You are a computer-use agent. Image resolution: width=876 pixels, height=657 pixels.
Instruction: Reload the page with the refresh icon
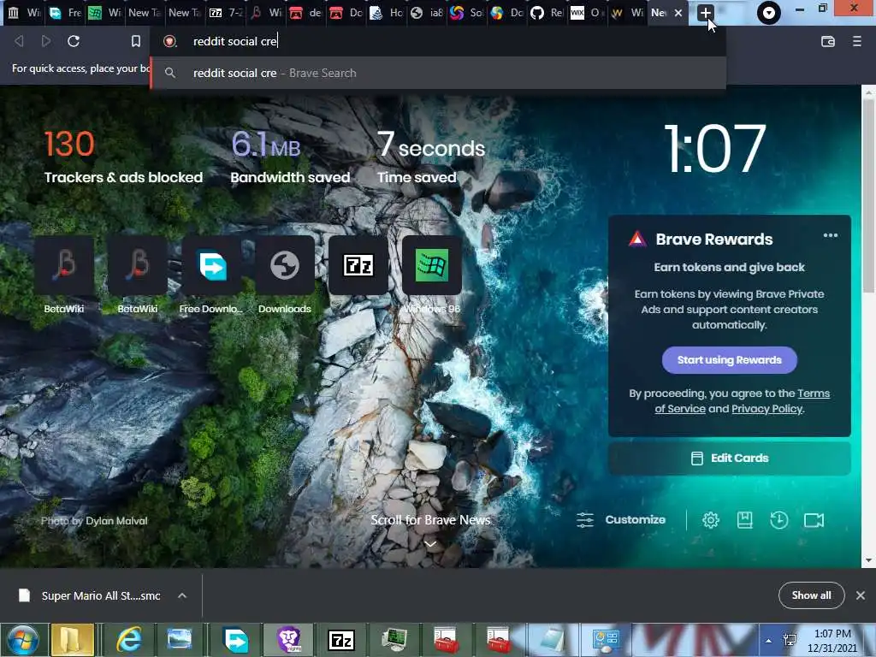click(x=74, y=41)
